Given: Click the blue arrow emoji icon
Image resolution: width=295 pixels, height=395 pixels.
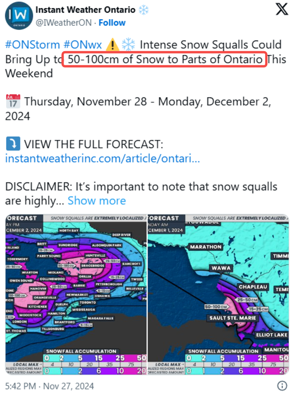Looking at the screenshot, I should click(13, 144).
